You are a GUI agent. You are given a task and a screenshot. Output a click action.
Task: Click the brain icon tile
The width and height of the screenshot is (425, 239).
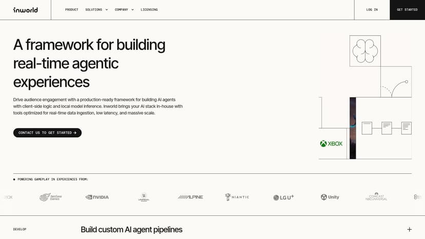coord(365,51)
